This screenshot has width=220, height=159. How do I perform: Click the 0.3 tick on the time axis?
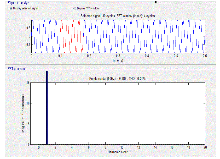(118, 56)
